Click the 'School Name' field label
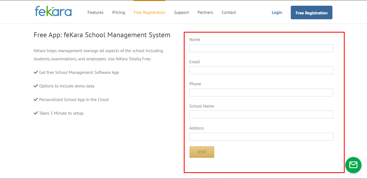This screenshot has height=179, width=367. [x=202, y=106]
